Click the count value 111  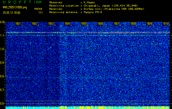click(x=40, y=13)
